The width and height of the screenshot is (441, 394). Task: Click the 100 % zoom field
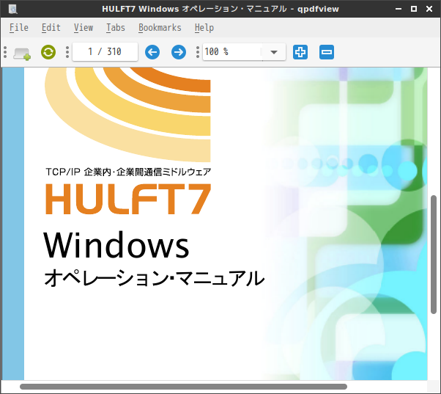pos(233,52)
